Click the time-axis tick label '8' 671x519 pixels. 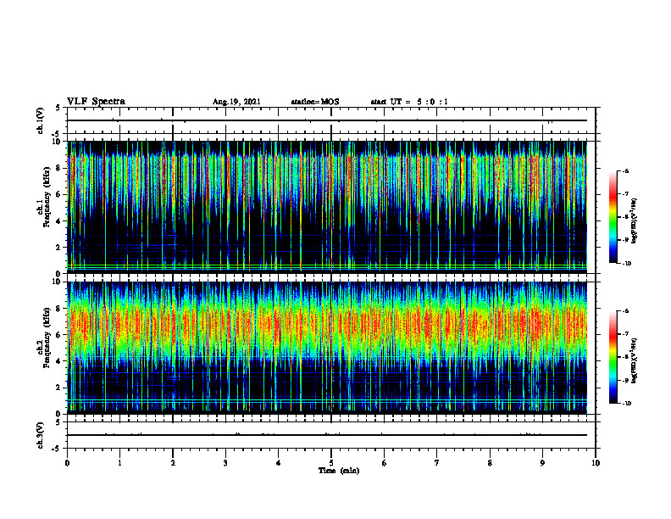490,463
